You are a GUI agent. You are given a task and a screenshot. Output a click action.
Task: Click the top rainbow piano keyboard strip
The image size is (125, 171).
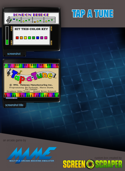pos(32,66)
